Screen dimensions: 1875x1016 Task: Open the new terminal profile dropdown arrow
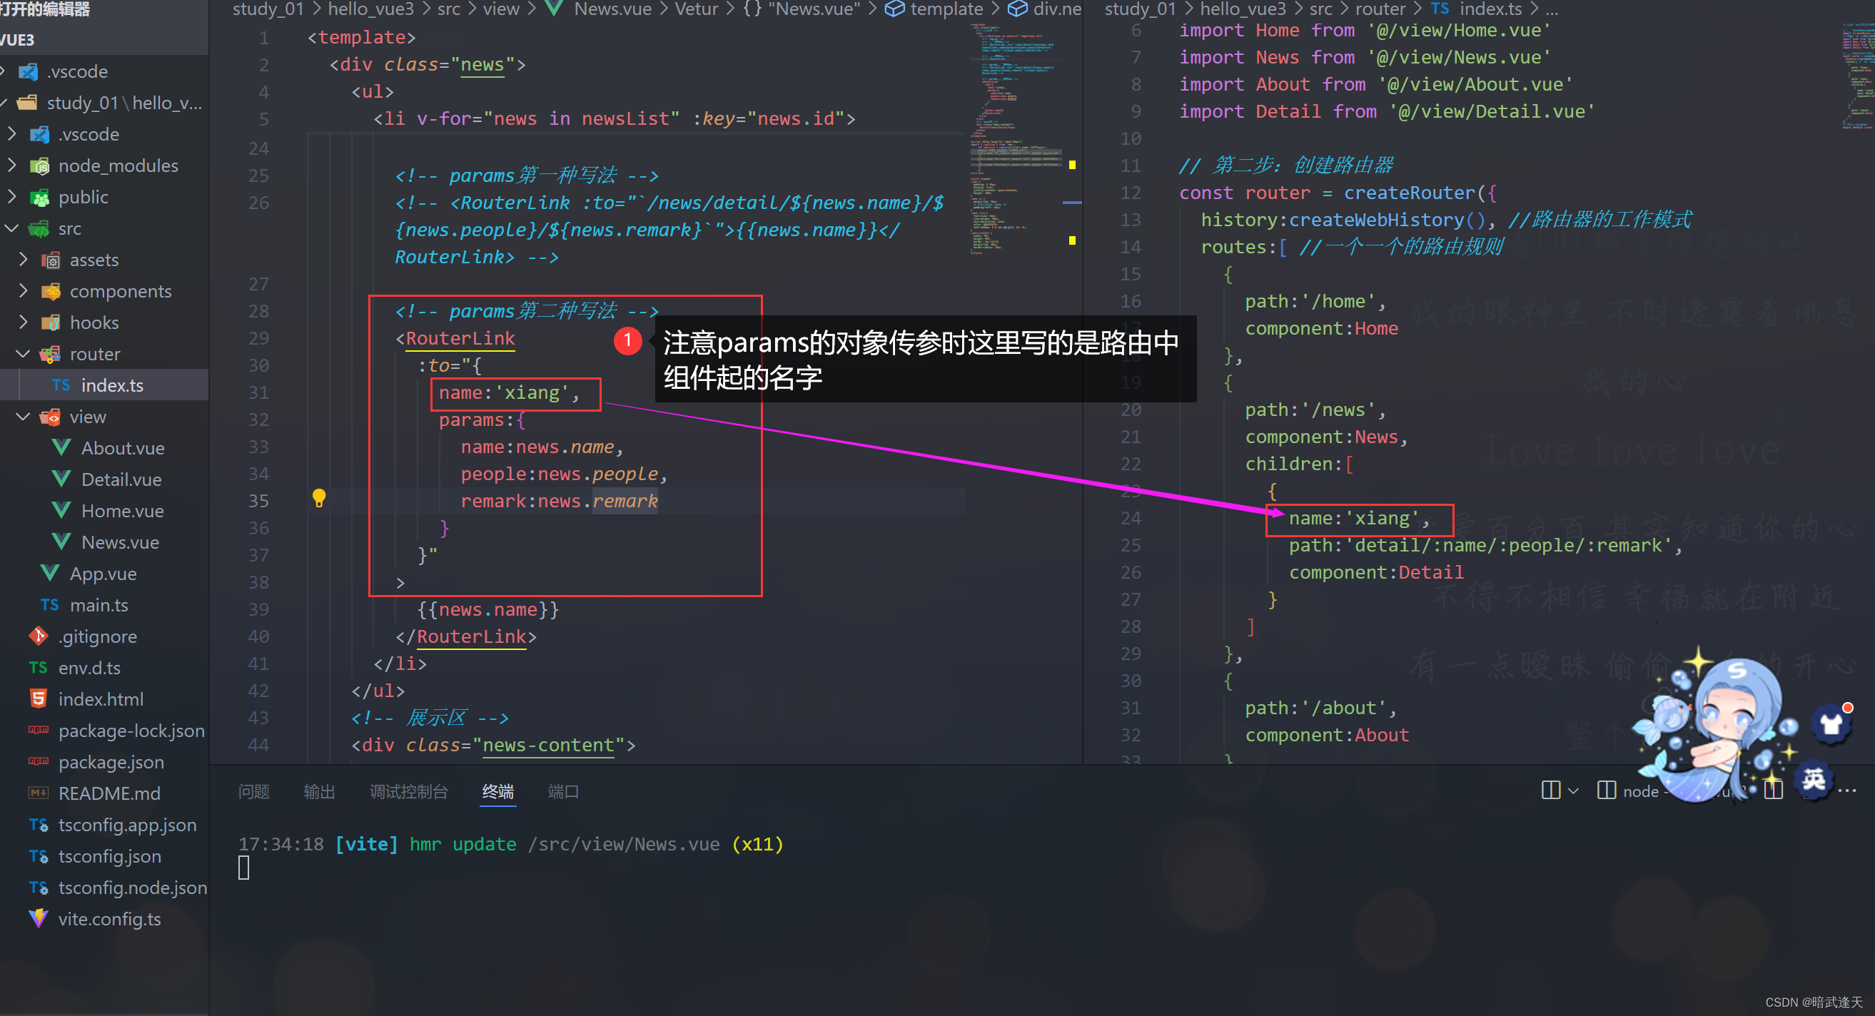pyautogui.click(x=1573, y=791)
